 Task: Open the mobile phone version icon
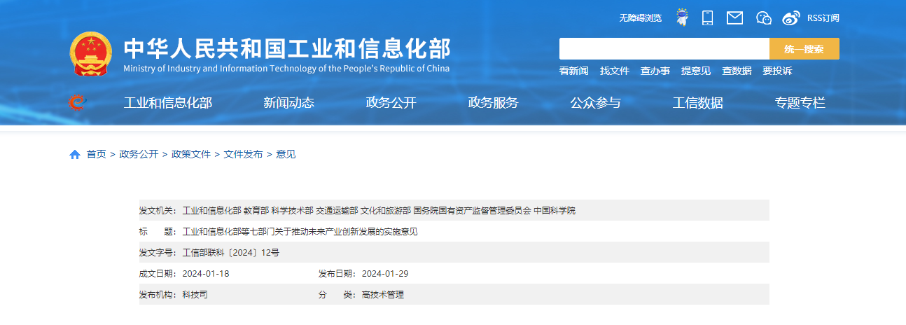tap(707, 18)
